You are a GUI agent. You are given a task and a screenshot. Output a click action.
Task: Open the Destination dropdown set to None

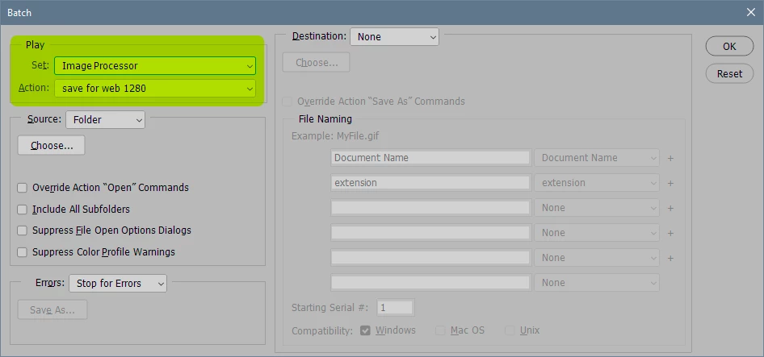(394, 37)
